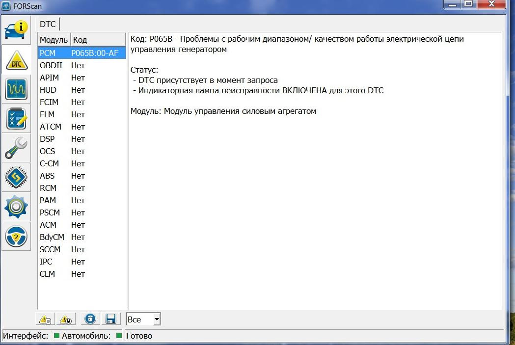Open the oscilloscope dashboard section
The width and height of the screenshot is (515, 345).
[x=16, y=89]
